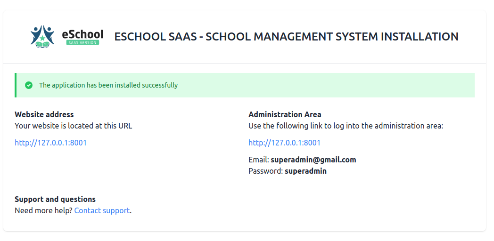494x241 pixels.
Task: Click the Support and questions heading
Action: (x=55, y=199)
